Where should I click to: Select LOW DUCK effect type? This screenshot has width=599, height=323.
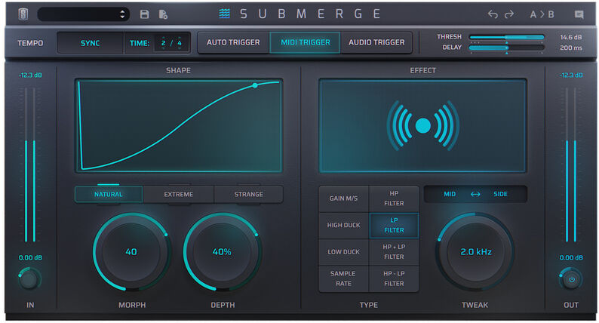tap(344, 252)
